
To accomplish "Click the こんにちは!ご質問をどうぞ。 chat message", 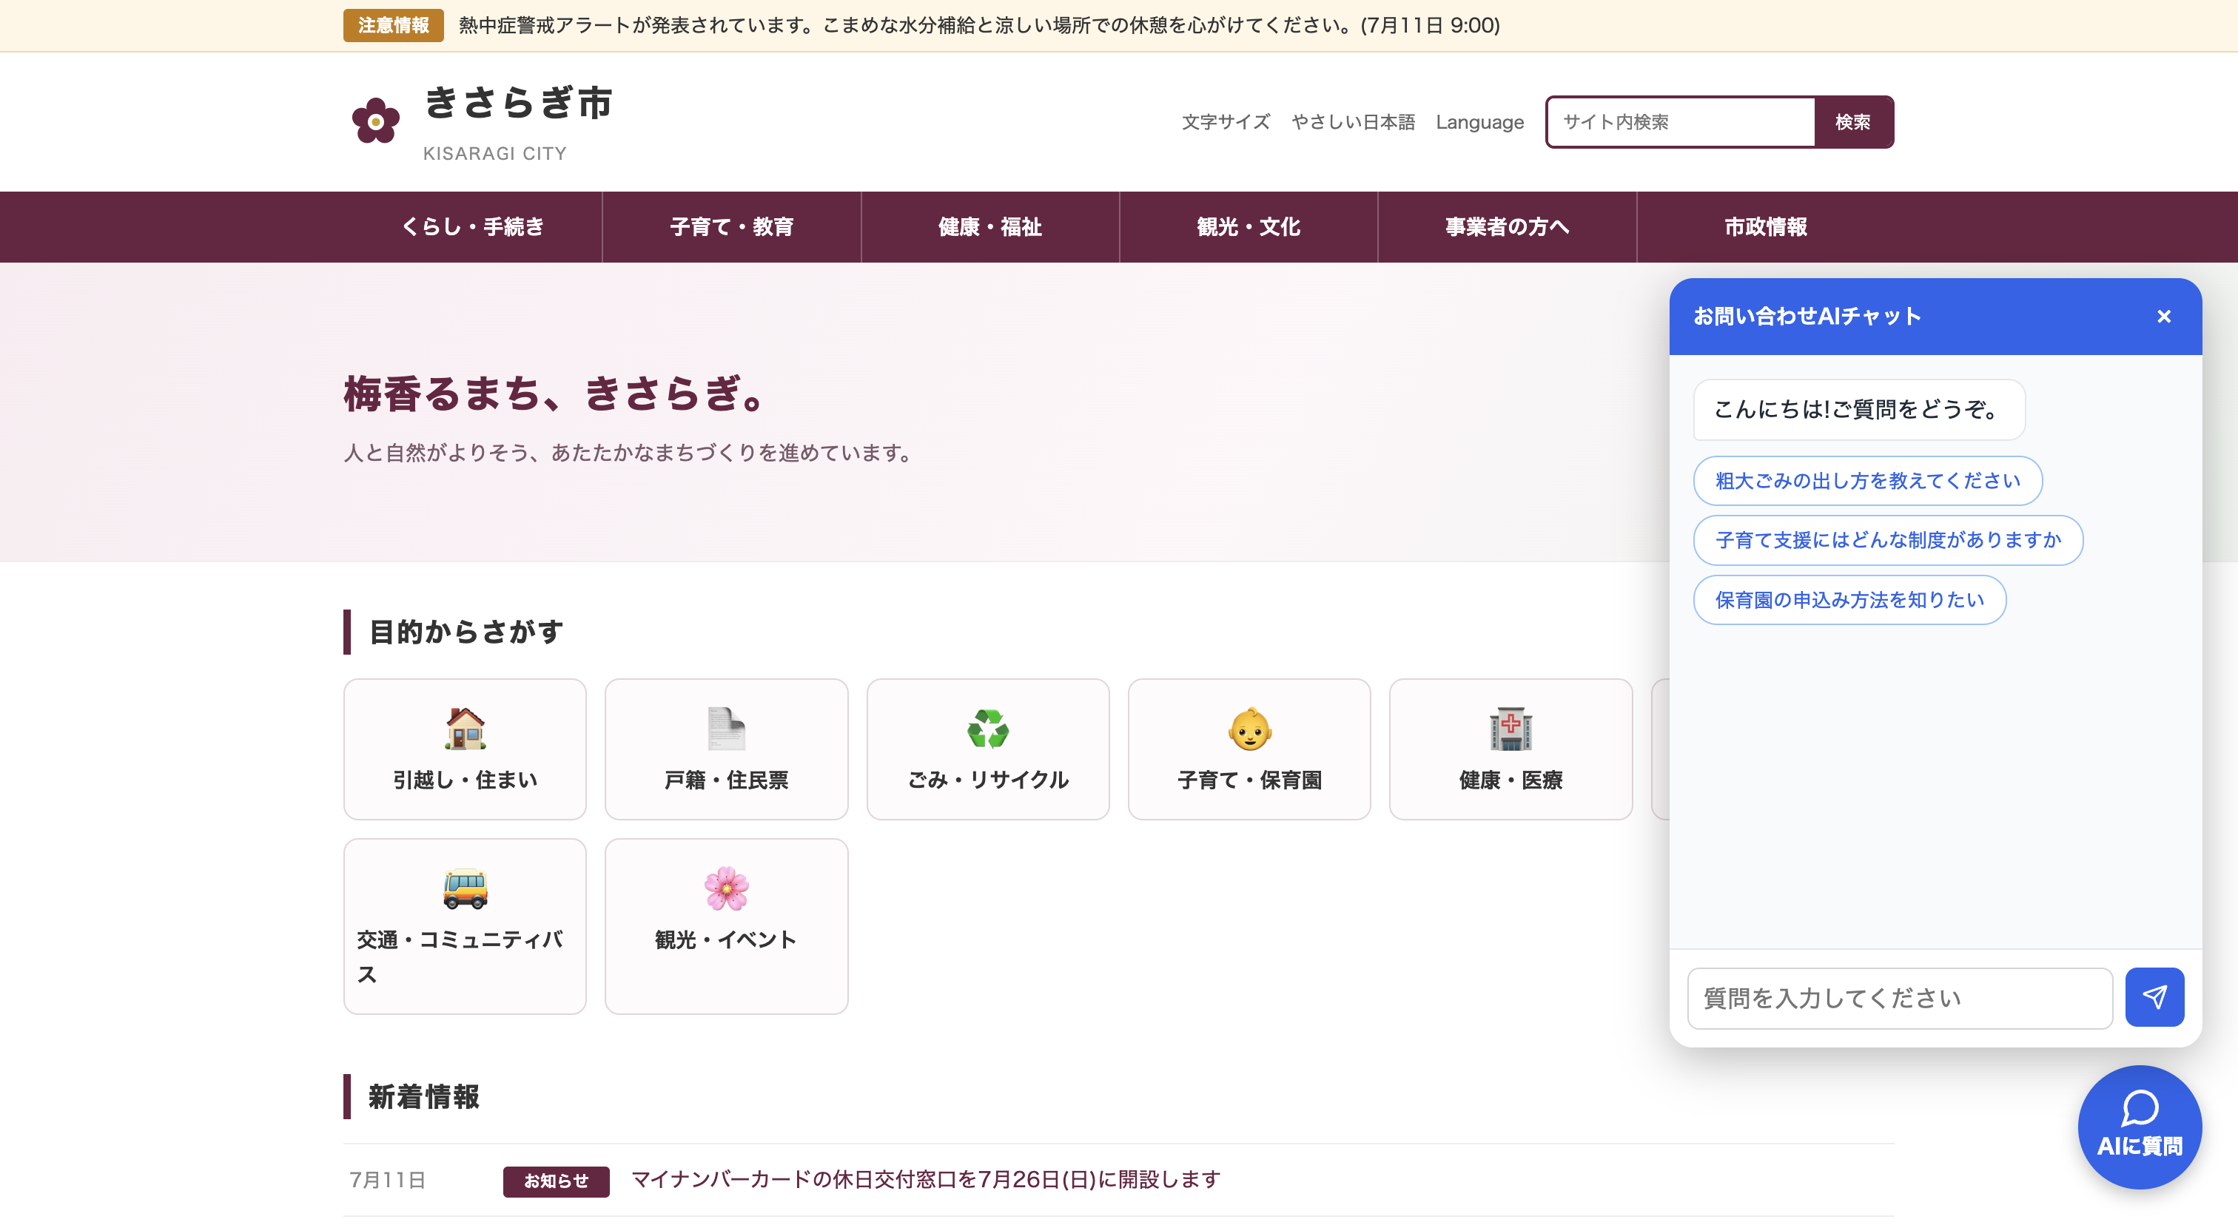I will click(1859, 410).
